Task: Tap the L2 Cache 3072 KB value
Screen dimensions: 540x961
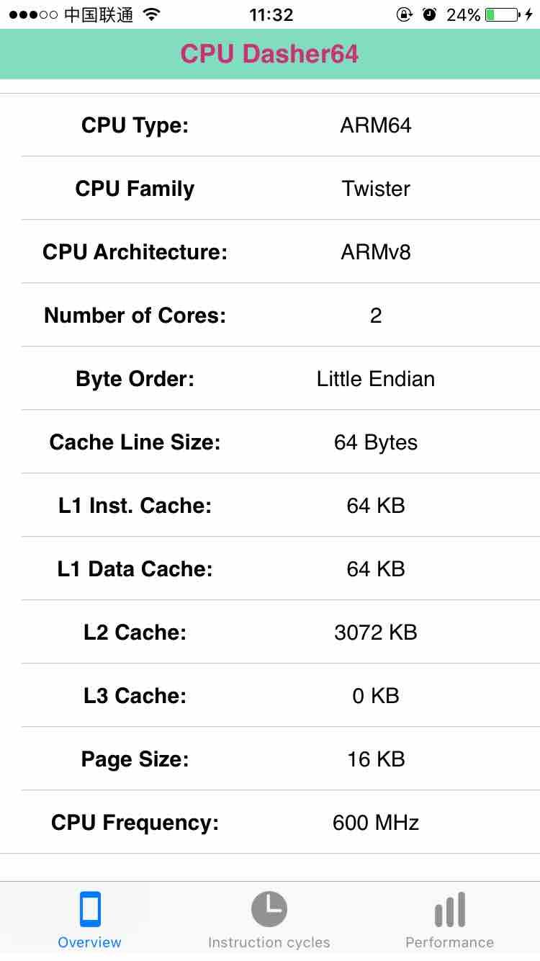Action: pyautogui.click(x=376, y=633)
